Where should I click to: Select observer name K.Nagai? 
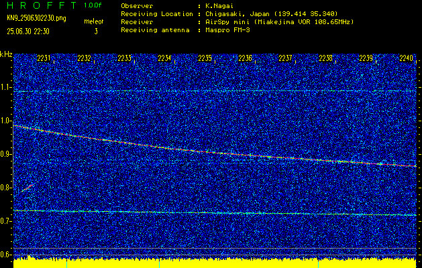coord(219,5)
